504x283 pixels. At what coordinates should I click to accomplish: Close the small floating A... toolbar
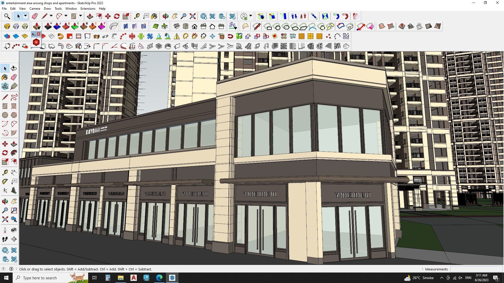[39, 34]
